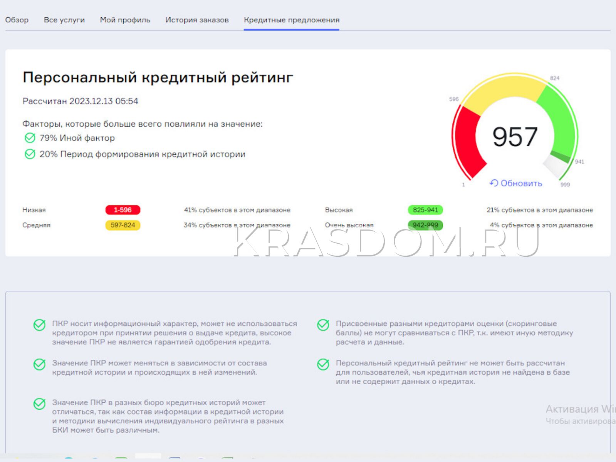
Task: Click the refresh arrow icon beside Обновить
Action: pyautogui.click(x=493, y=183)
